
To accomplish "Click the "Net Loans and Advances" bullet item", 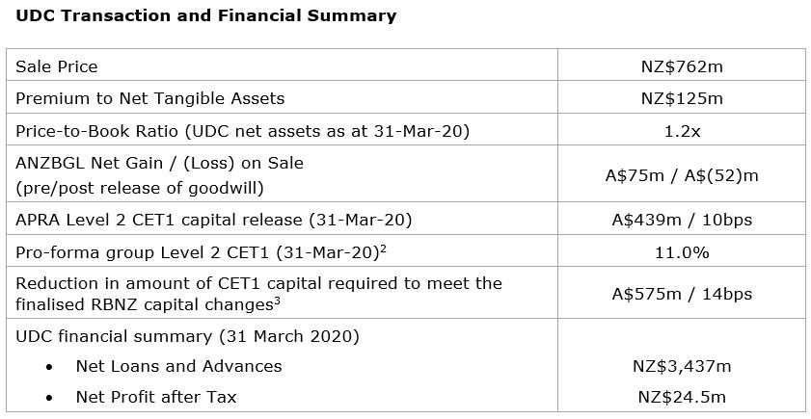I will (178, 365).
